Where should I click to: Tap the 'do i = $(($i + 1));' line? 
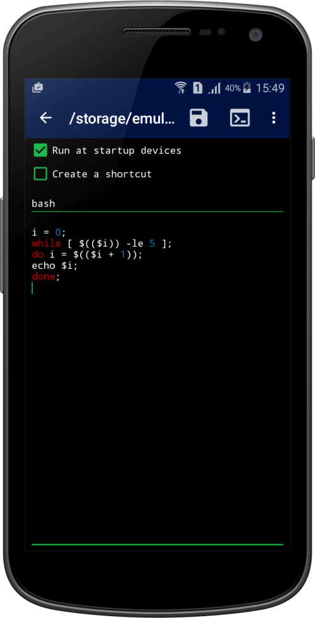(87, 255)
